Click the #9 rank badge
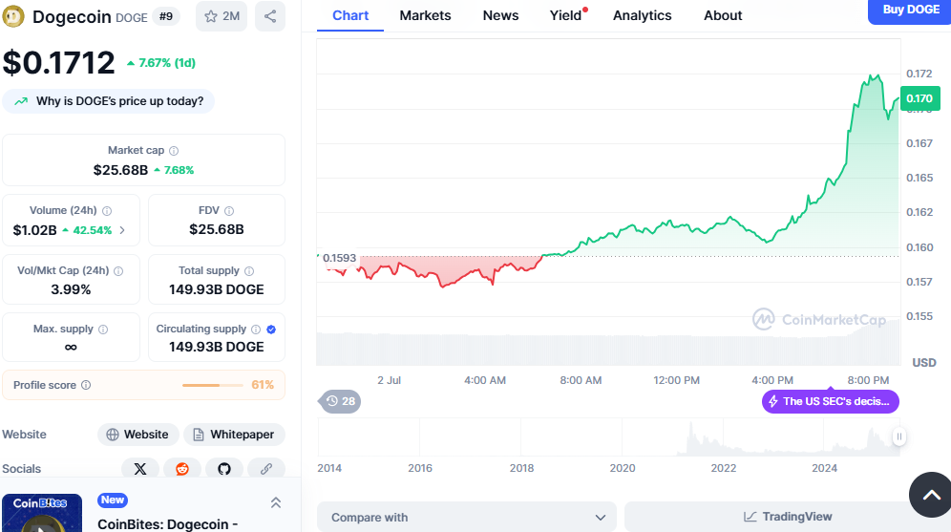 click(x=166, y=16)
